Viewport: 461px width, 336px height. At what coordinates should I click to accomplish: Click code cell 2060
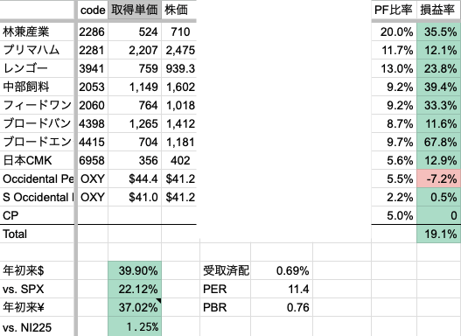(x=93, y=105)
